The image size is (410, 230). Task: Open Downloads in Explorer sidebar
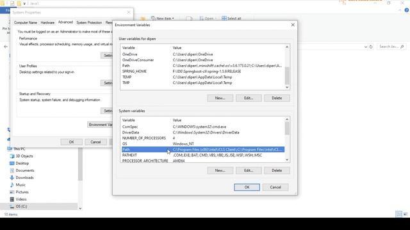[22, 178]
